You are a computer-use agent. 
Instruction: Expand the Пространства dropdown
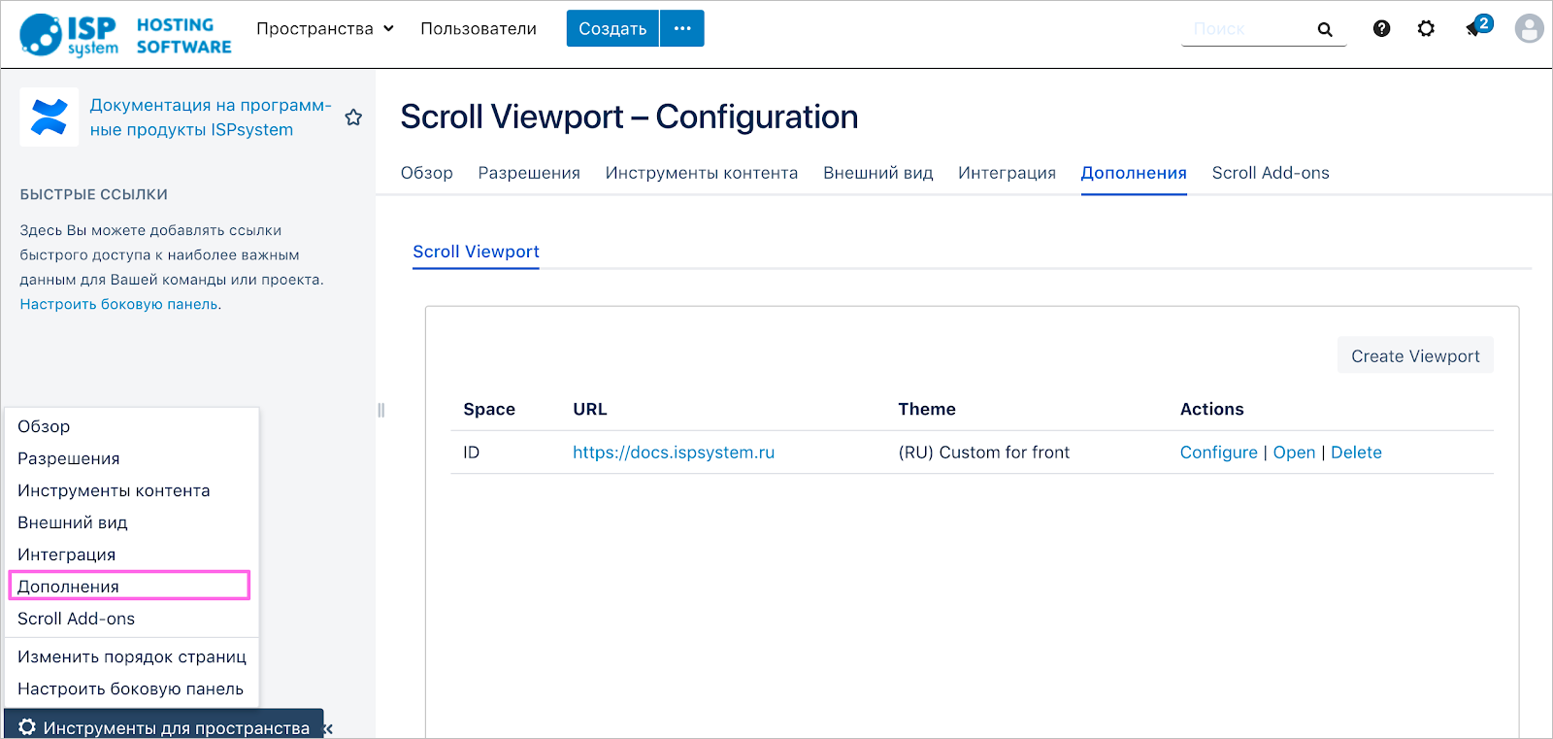pyautogui.click(x=325, y=29)
